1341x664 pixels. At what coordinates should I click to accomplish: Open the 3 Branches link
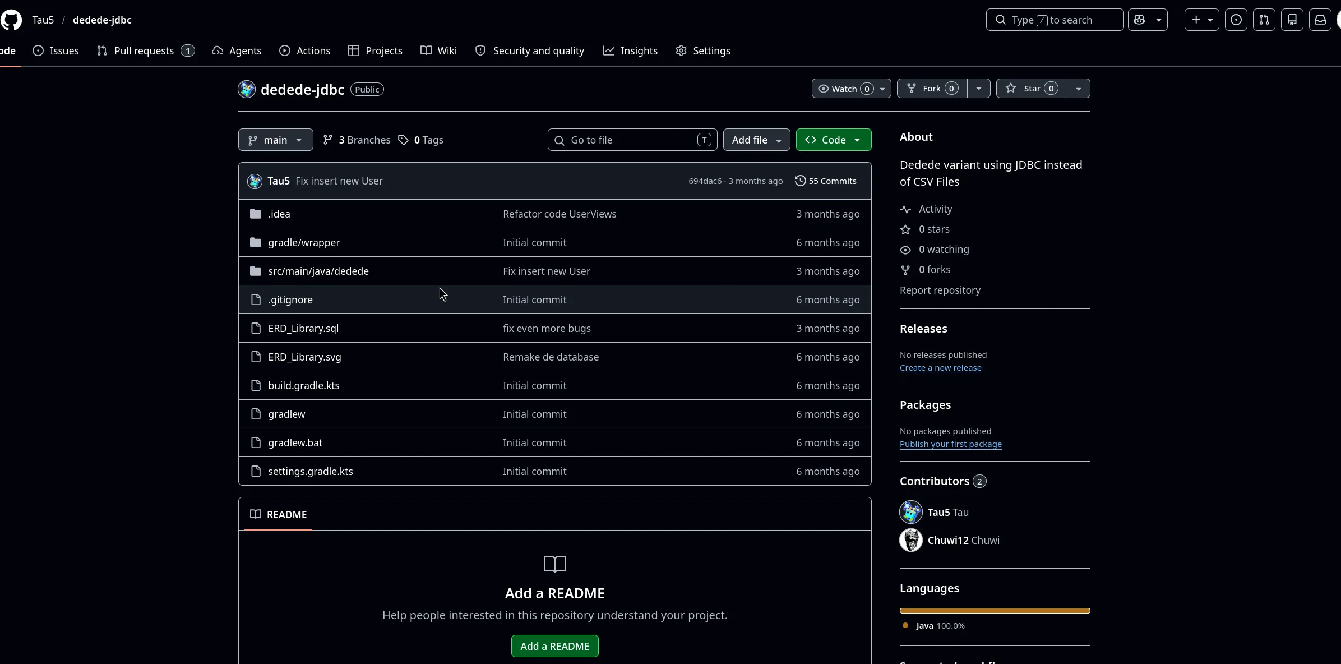(x=357, y=140)
